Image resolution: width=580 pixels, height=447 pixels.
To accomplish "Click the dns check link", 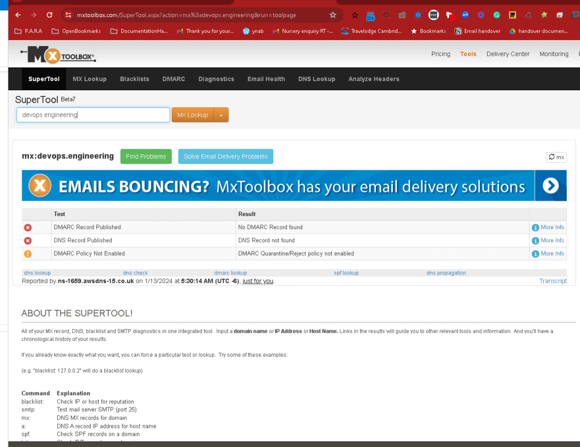I will pos(136,273).
